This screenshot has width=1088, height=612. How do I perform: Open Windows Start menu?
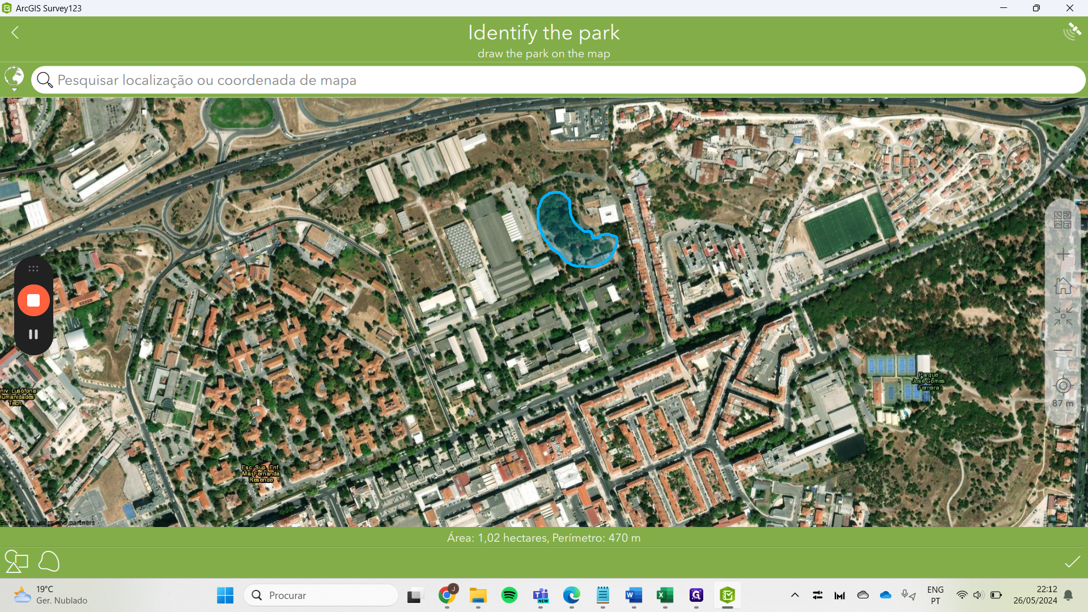tap(225, 595)
